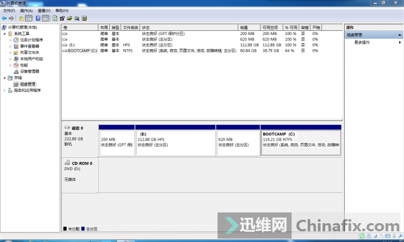Image resolution: width=404 pixels, height=242 pixels.
Task: Expand the 事件查看器 node
Action: point(11,46)
